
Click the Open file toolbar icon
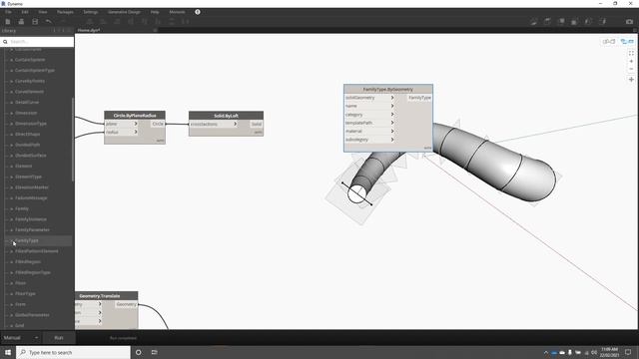(21, 22)
